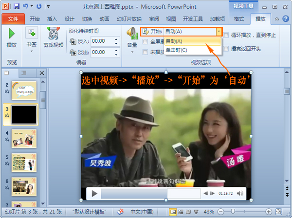Image resolution: width=292 pixels, height=218 pixels.
Task: Switch to Slide Sorter view icon
Action: [181, 212]
